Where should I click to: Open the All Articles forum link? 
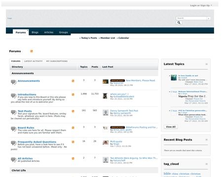click(x=25, y=158)
